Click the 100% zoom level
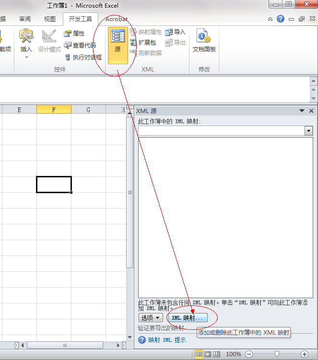The width and height of the screenshot is (318, 360). point(234,354)
